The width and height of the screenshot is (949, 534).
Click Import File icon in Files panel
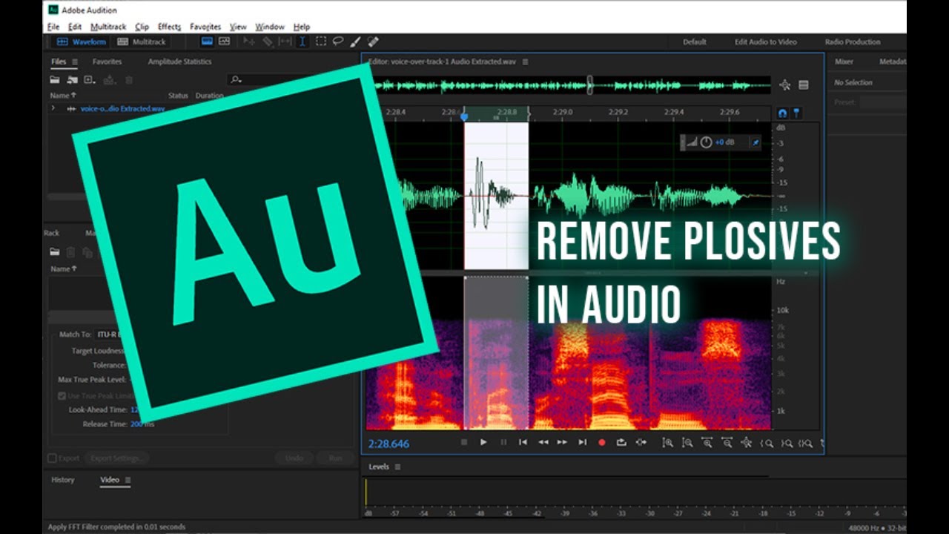click(x=72, y=79)
